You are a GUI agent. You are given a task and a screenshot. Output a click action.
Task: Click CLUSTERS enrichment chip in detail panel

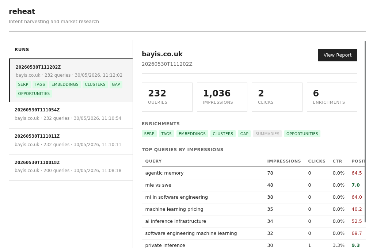point(223,134)
